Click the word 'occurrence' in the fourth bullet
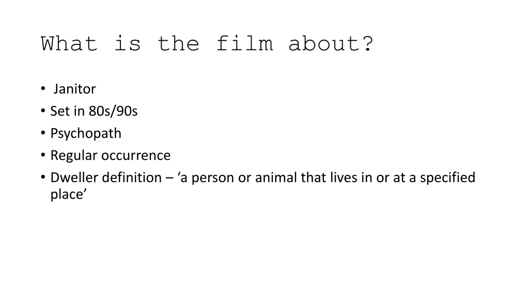Image resolution: width=529 pixels, height=297 pixels. (136, 155)
